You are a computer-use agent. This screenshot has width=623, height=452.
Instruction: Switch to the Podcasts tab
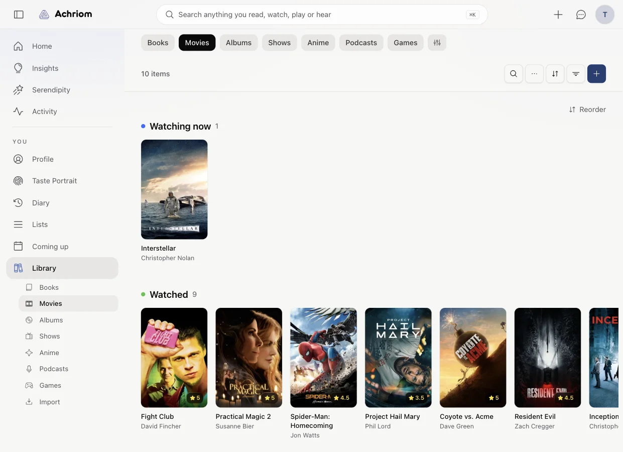[361, 43]
